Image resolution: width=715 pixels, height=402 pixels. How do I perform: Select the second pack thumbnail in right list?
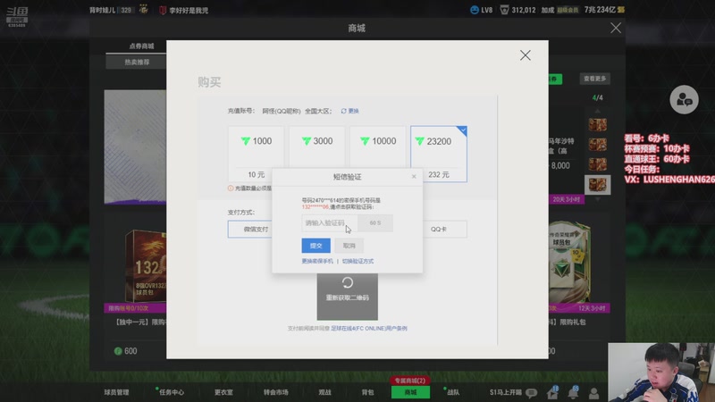click(597, 145)
